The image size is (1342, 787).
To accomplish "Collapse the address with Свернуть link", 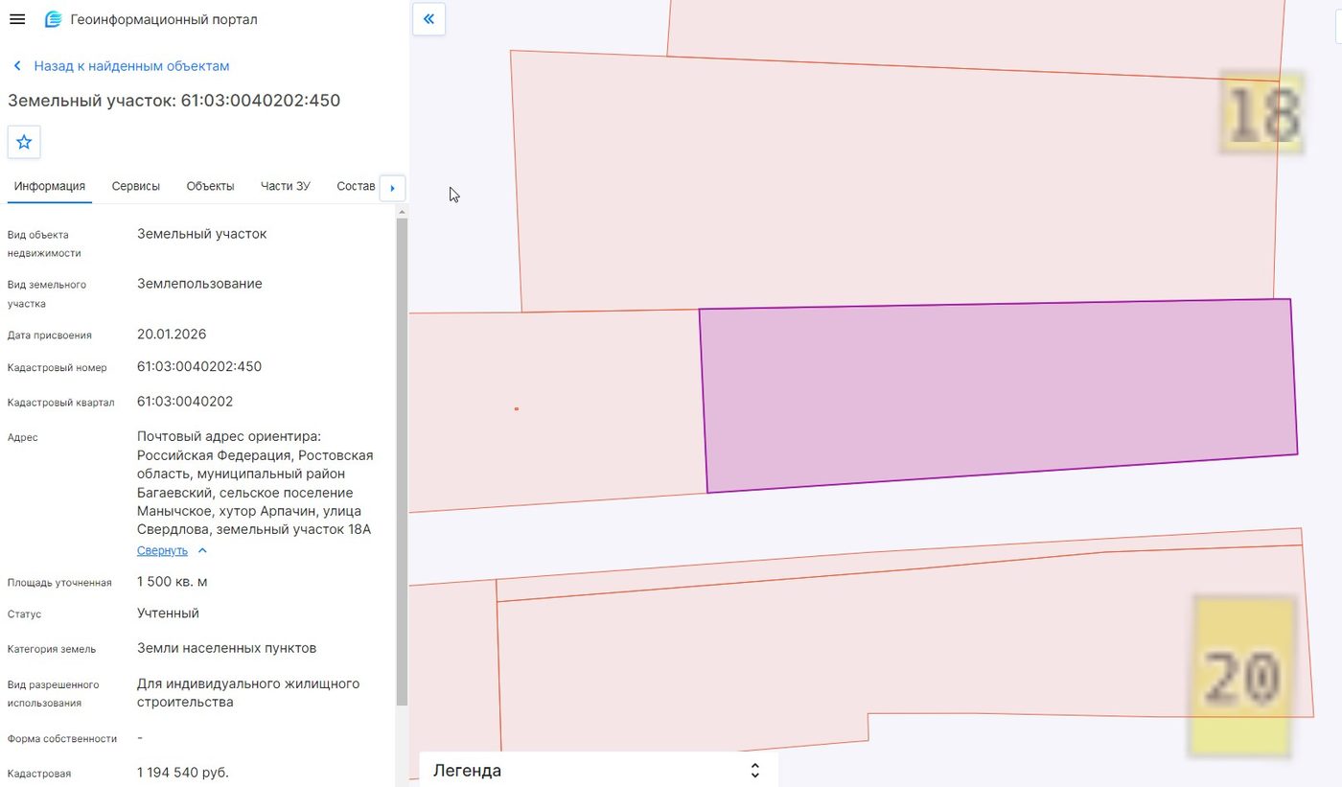I will (x=162, y=550).
